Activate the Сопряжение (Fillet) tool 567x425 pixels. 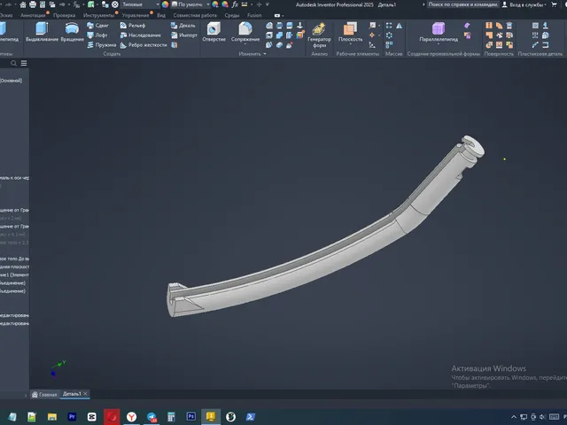(245, 31)
